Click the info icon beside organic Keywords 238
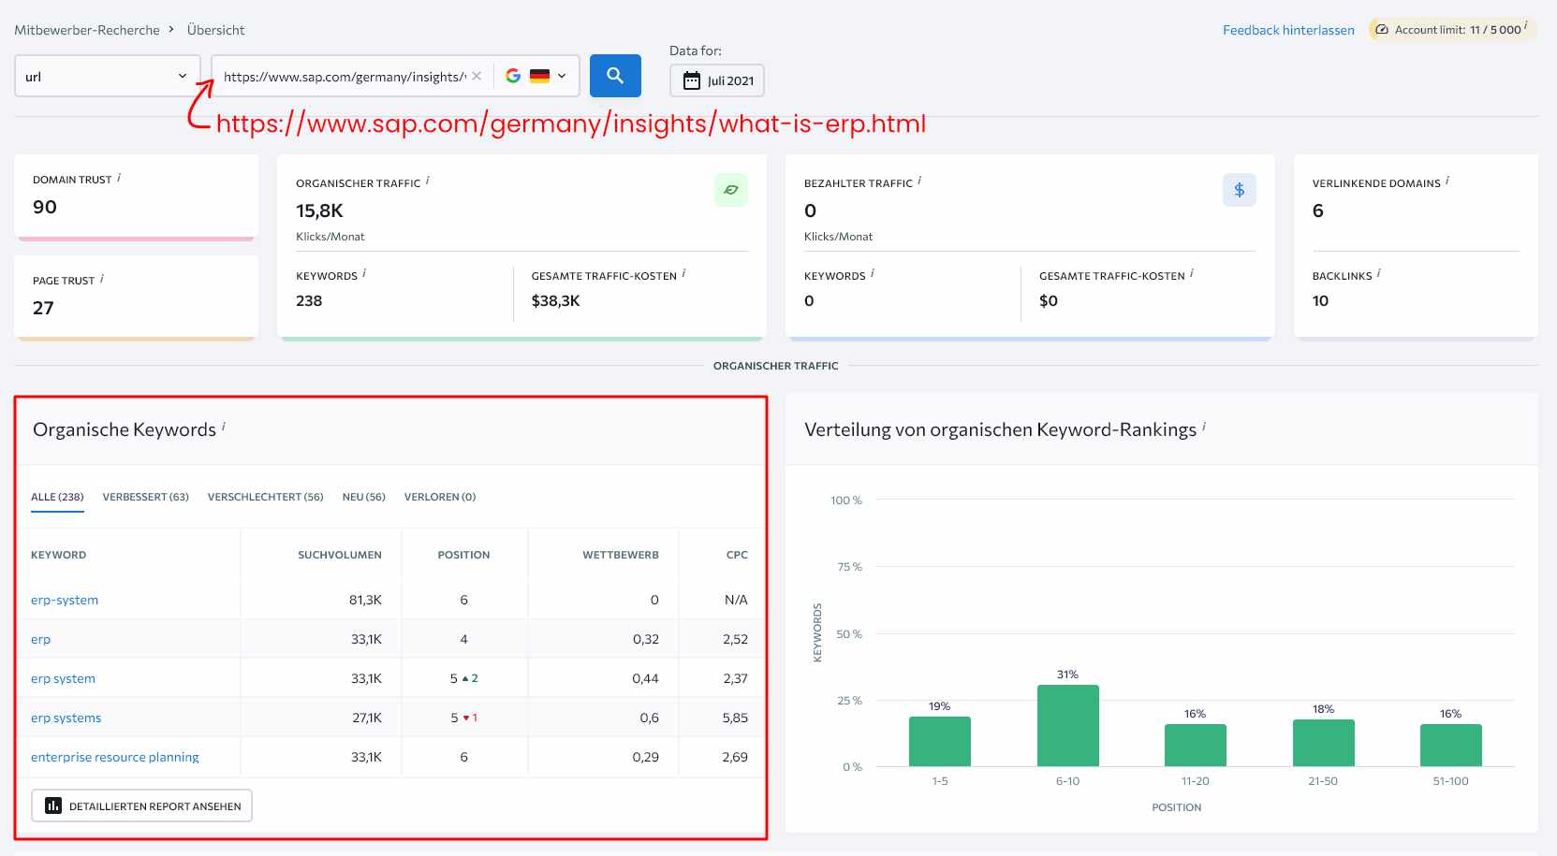 tap(364, 273)
